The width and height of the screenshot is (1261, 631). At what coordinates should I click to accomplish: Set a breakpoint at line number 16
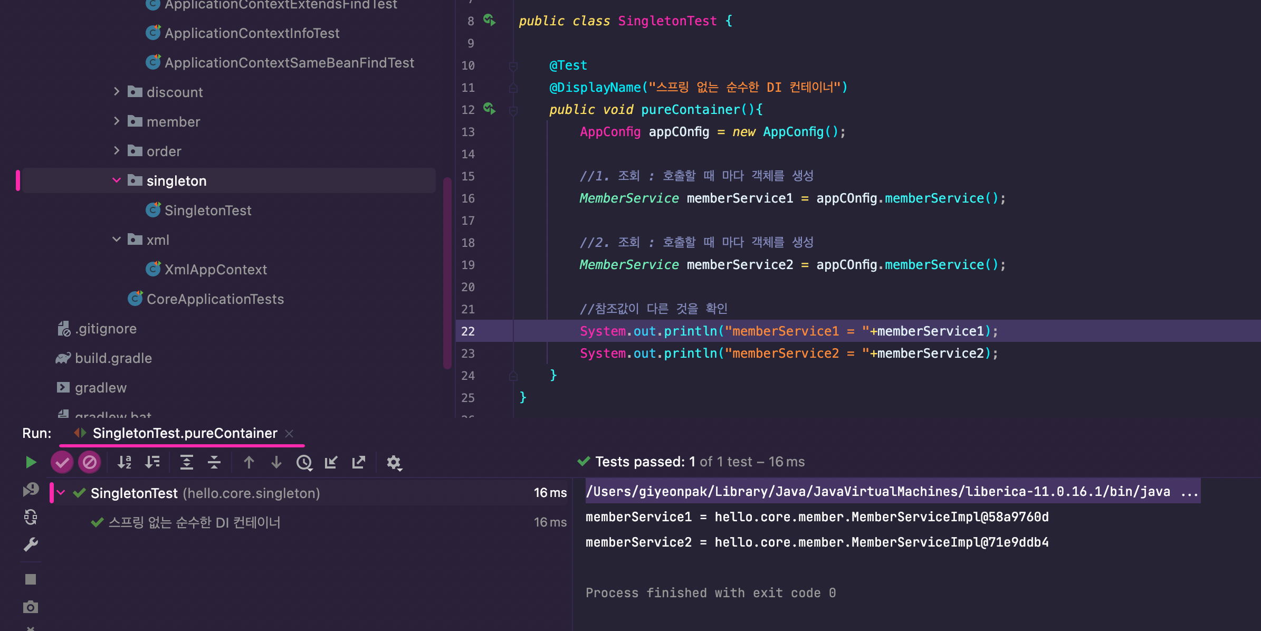(468, 198)
